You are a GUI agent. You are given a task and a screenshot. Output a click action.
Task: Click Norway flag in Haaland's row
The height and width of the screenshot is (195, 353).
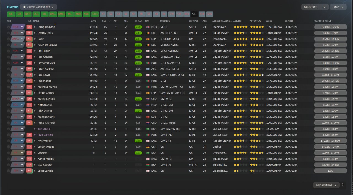tap(148, 27)
